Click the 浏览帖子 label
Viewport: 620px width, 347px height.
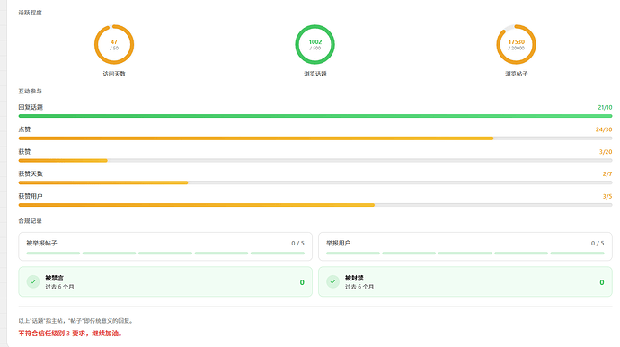[517, 74]
